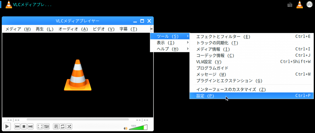This screenshot has height=133, width=315.
Task: Stop playback button
Action: (x=24, y=126)
